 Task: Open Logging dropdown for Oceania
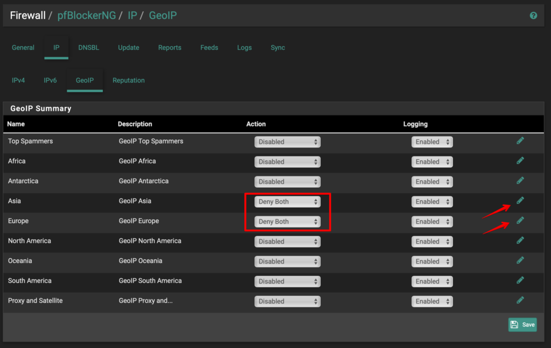(432, 261)
